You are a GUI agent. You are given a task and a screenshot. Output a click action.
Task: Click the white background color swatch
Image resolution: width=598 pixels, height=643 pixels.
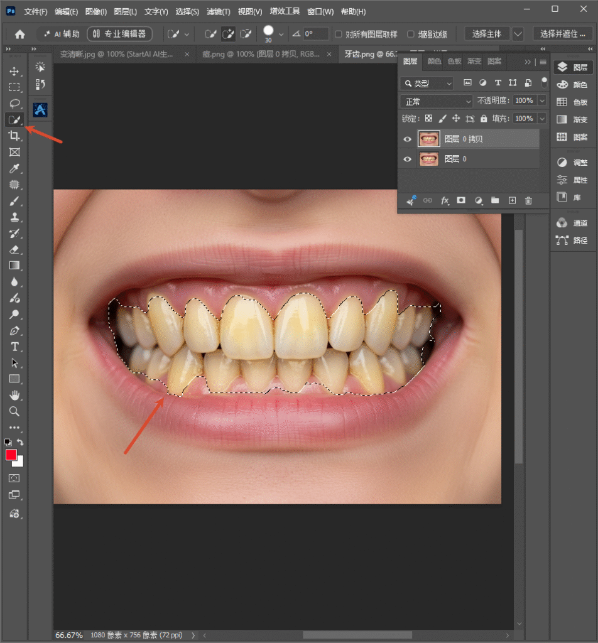click(19, 463)
